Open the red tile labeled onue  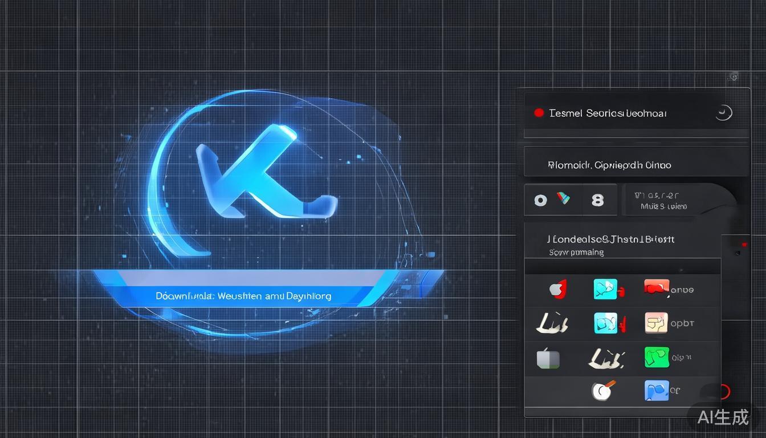click(657, 288)
